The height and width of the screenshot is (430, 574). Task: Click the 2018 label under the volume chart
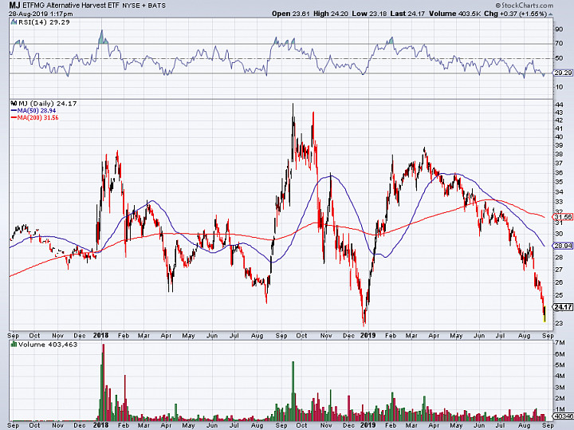(x=100, y=425)
